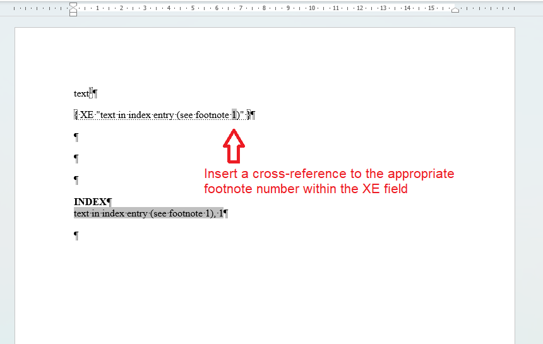Click the empty paragraph below the index entry
This screenshot has height=344, width=543.
click(76, 235)
